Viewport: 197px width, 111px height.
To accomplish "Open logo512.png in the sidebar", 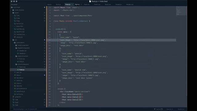I will pos(20,32).
